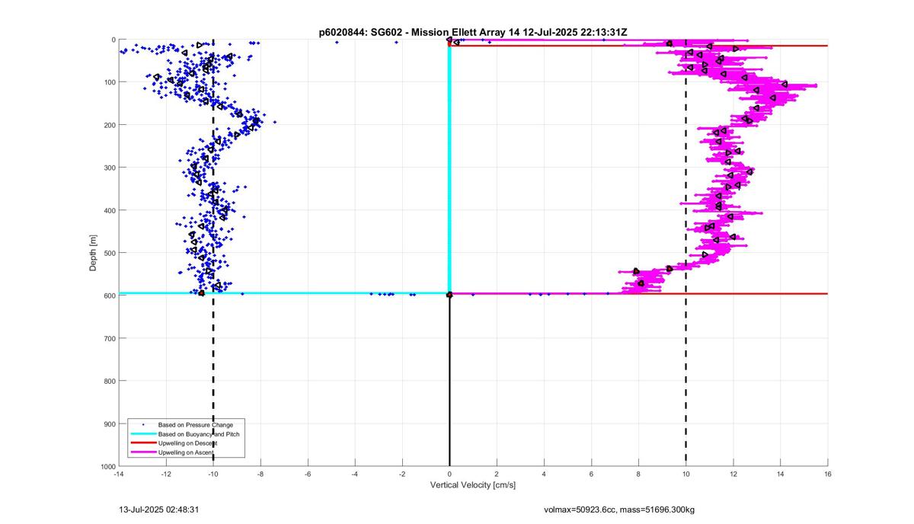This screenshot has width=914, height=524.
Task: Click the magenta line sample in the legend
Action: click(142, 452)
